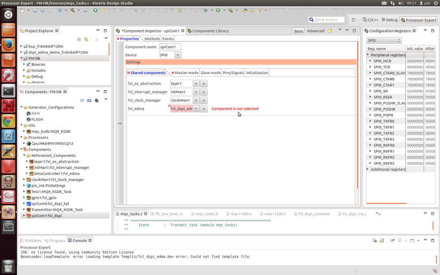Open Google Chrome from the launcher
440x275 pixels.
pos(8,121)
